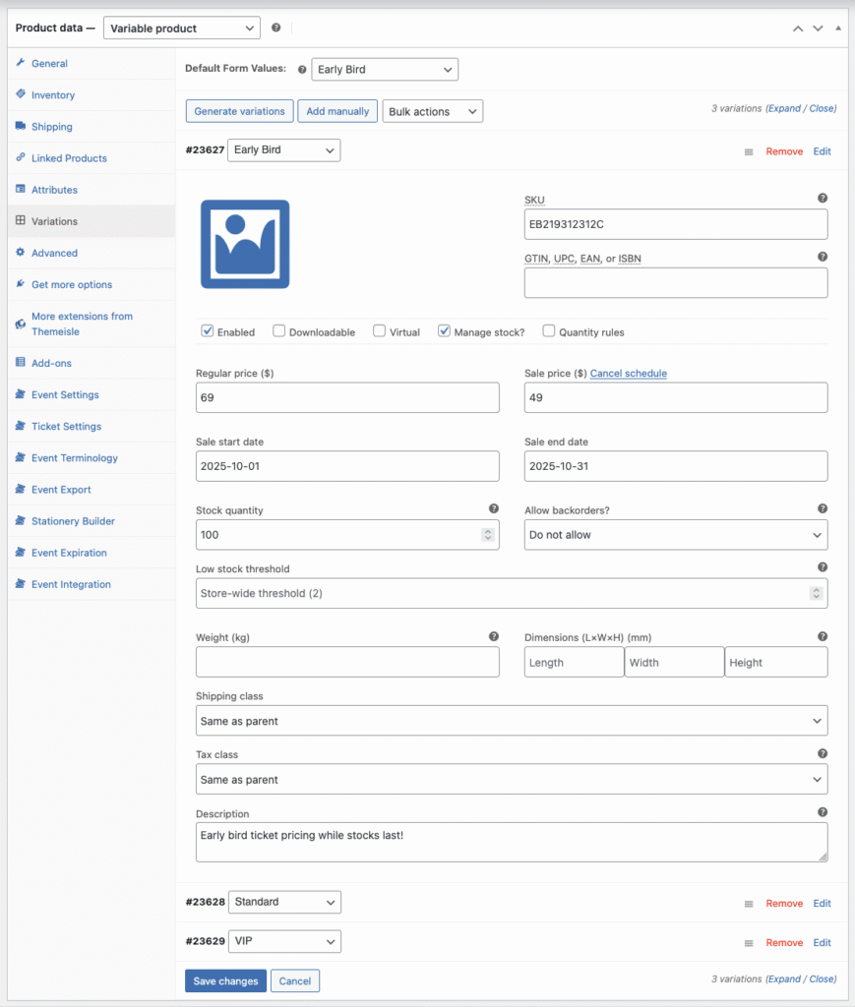Click the drag handle beside variation #23628
This screenshot has height=1007, width=855.
[748, 903]
